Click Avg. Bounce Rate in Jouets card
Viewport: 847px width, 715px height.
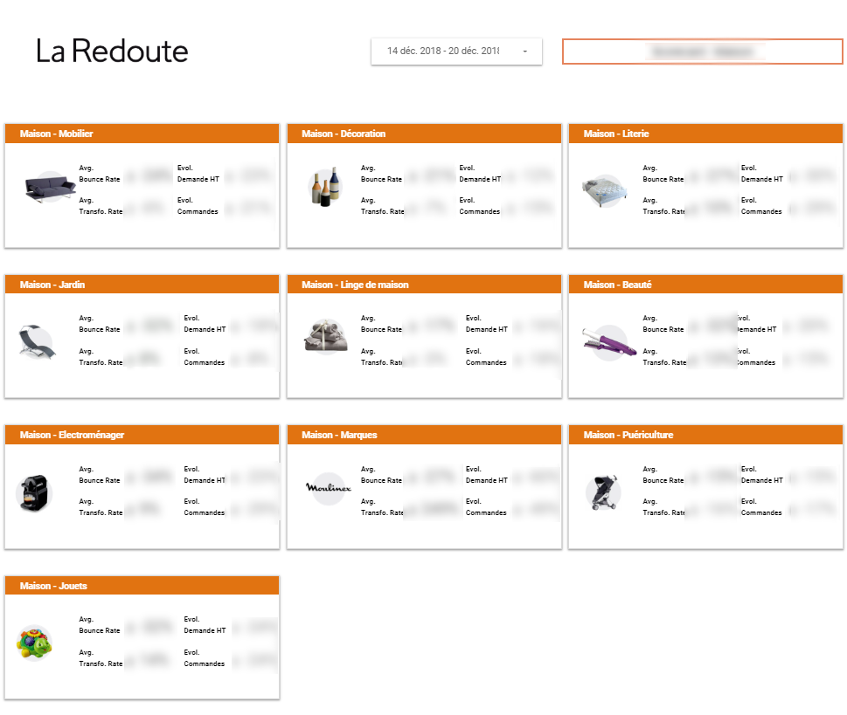pyautogui.click(x=100, y=625)
